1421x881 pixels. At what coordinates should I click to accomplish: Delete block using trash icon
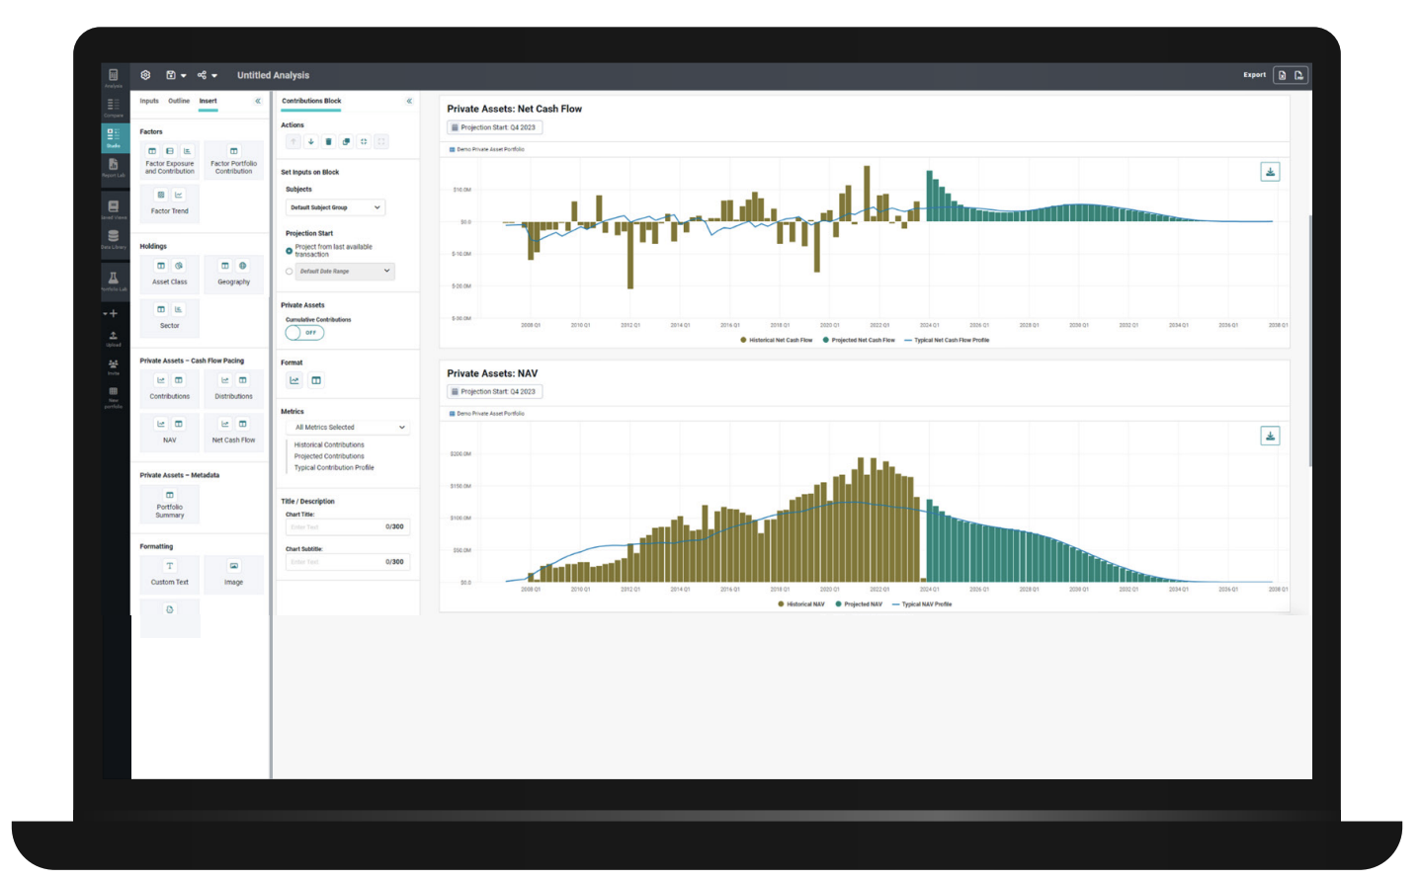[328, 142]
